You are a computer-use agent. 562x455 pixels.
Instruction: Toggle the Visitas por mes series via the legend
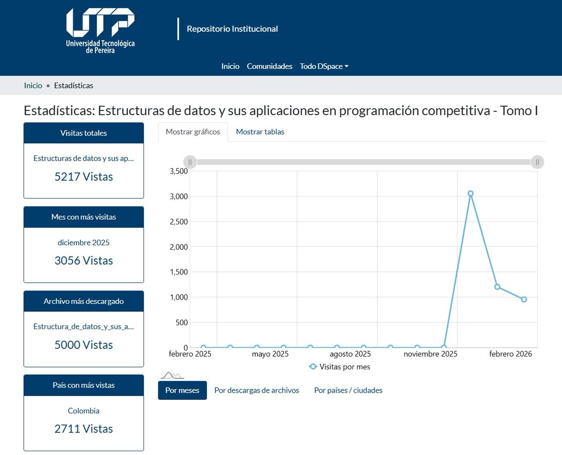point(340,367)
